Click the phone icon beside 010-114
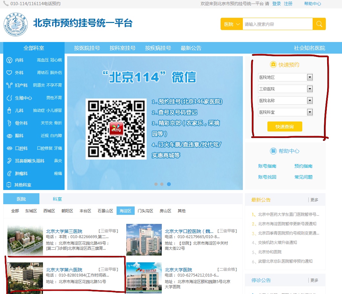342x294 pixels. 6,4
